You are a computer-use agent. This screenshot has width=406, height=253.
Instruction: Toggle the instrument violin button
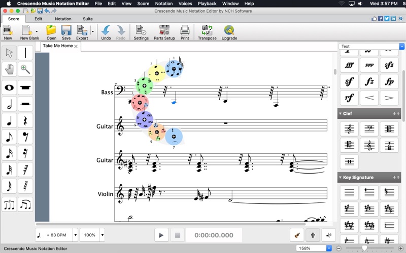[x=297, y=235]
